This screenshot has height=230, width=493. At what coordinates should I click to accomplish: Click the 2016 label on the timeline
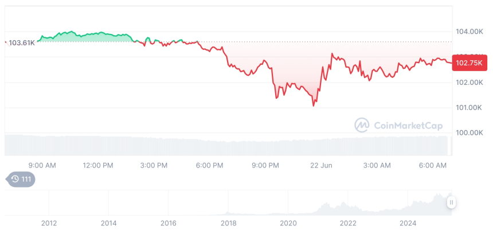pos(169,223)
